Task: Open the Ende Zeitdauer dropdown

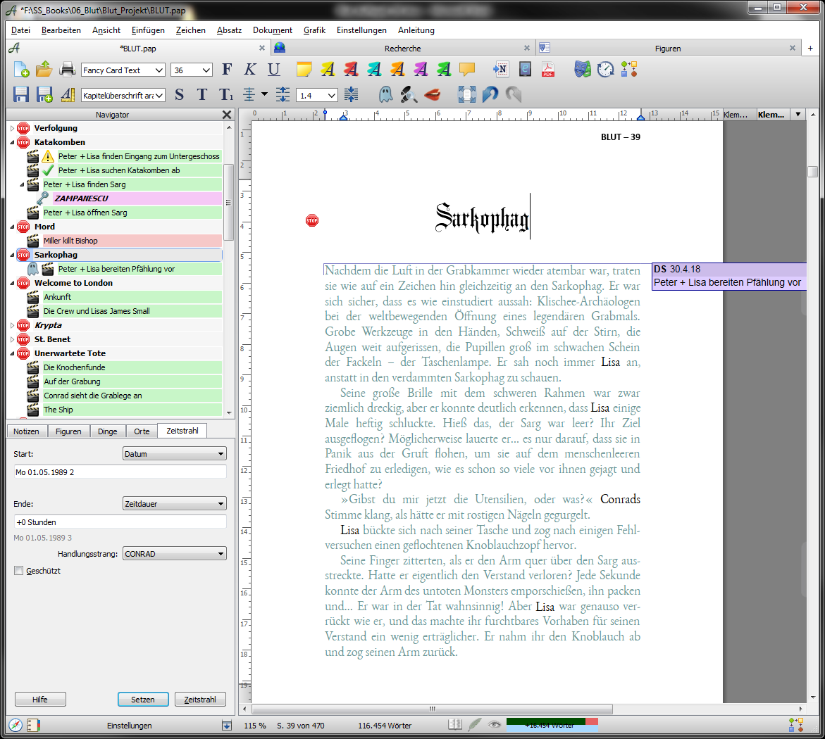Action: tap(174, 503)
